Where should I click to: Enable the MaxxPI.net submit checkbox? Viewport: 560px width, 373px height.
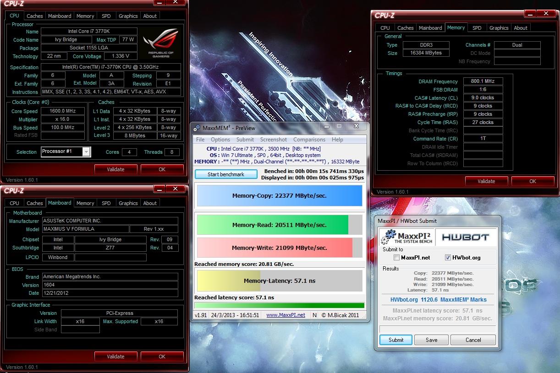397,258
